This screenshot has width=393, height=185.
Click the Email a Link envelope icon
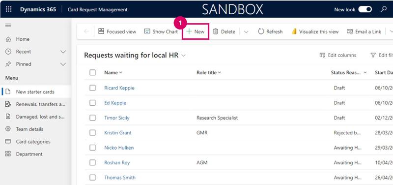(350, 31)
